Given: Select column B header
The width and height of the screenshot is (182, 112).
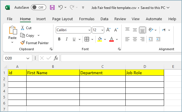Looking at the screenshot, I should coord(53,67).
